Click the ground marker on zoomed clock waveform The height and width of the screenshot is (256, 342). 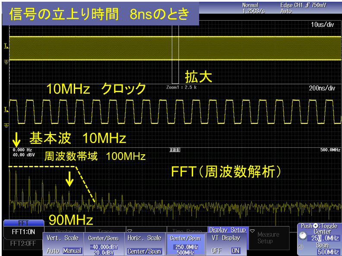(x=6, y=125)
